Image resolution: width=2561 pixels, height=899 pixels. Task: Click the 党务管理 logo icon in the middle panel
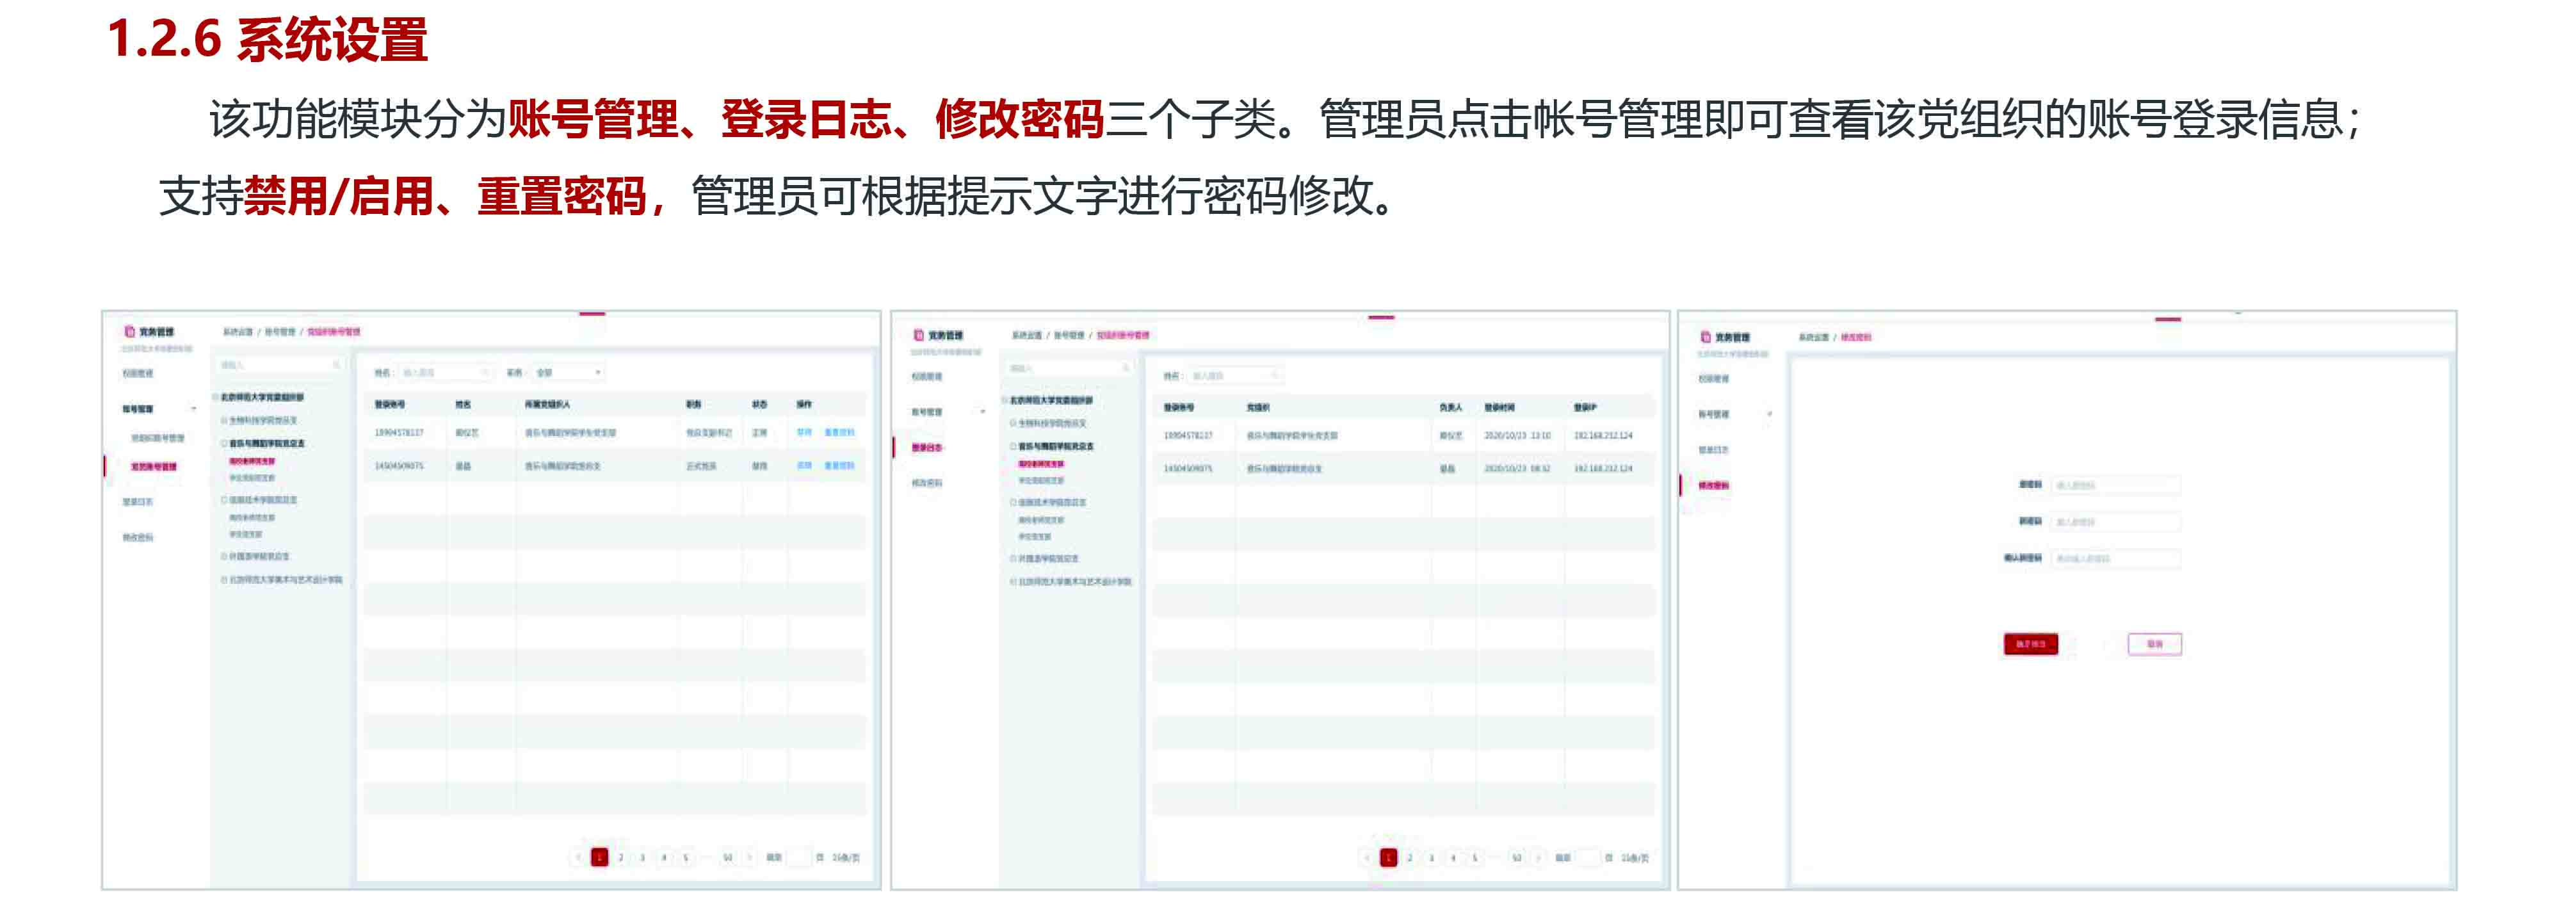pos(919,336)
